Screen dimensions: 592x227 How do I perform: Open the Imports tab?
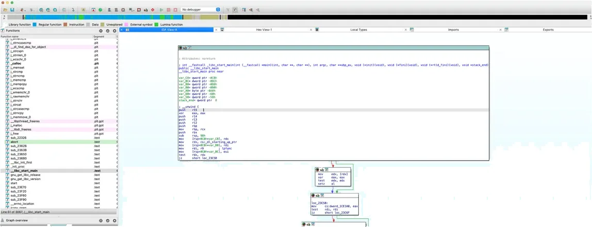tap(453, 29)
